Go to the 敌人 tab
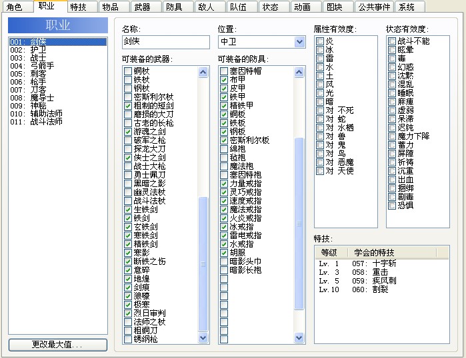 pyautogui.click(x=210, y=7)
